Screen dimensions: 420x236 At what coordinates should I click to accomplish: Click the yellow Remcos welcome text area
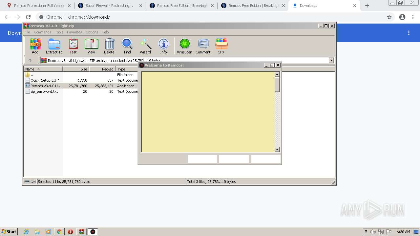(208, 112)
